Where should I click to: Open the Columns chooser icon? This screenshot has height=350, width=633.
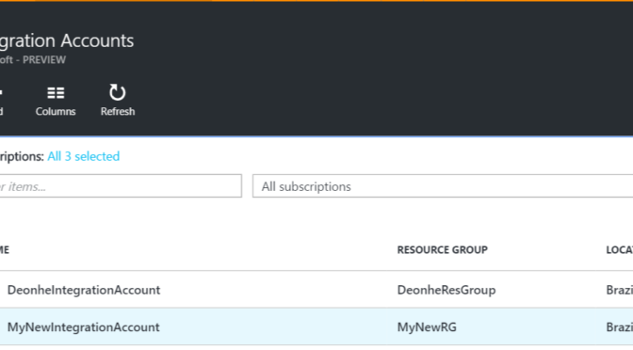[x=56, y=93]
